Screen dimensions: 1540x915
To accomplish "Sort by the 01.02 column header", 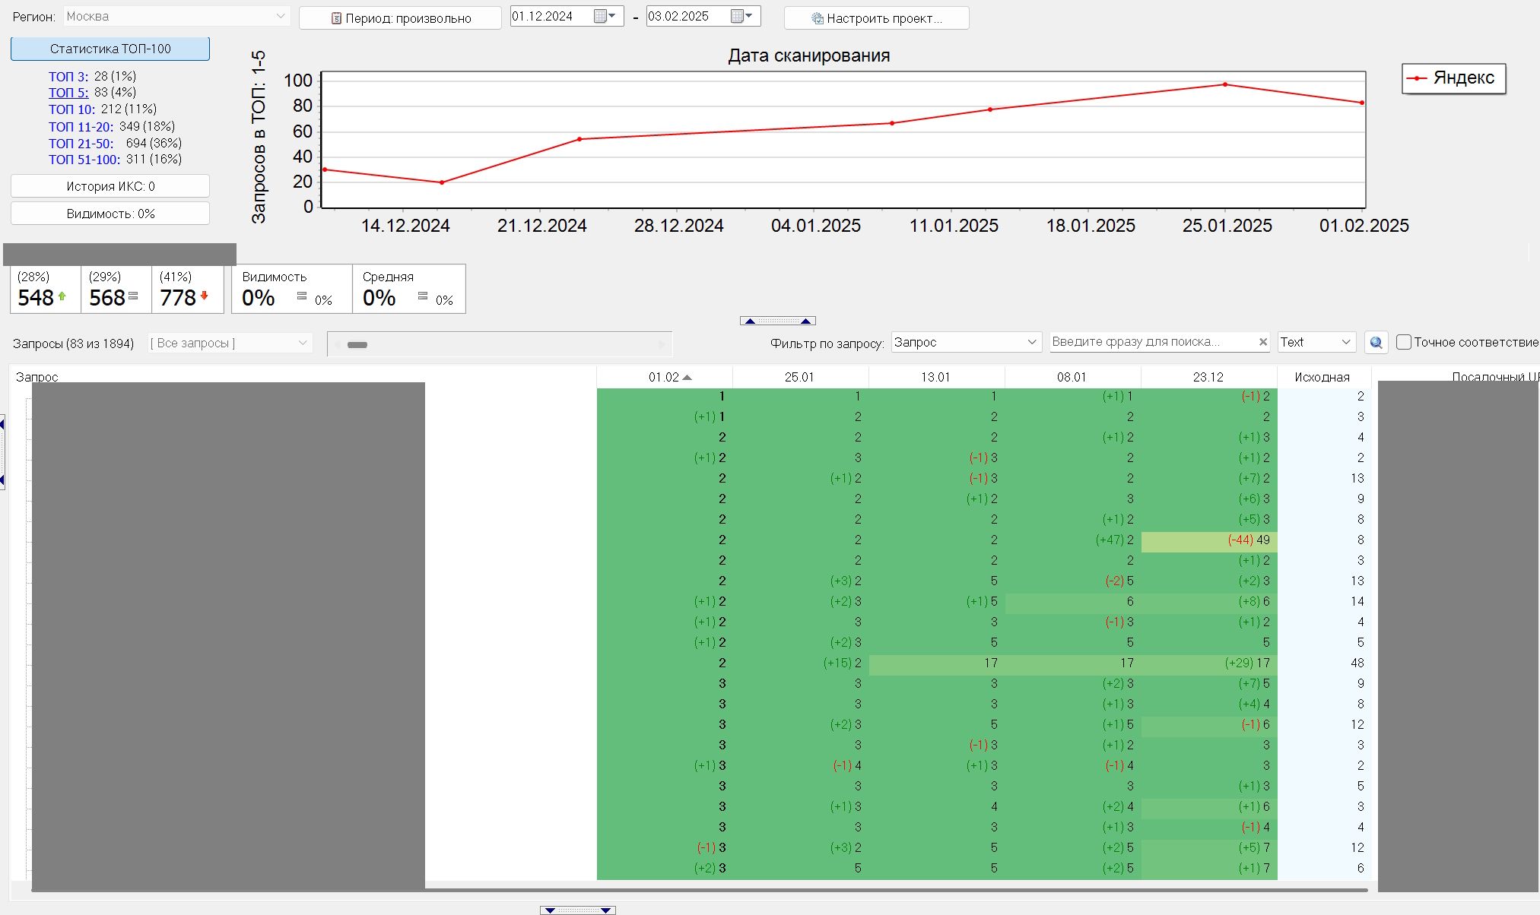I will [x=664, y=377].
